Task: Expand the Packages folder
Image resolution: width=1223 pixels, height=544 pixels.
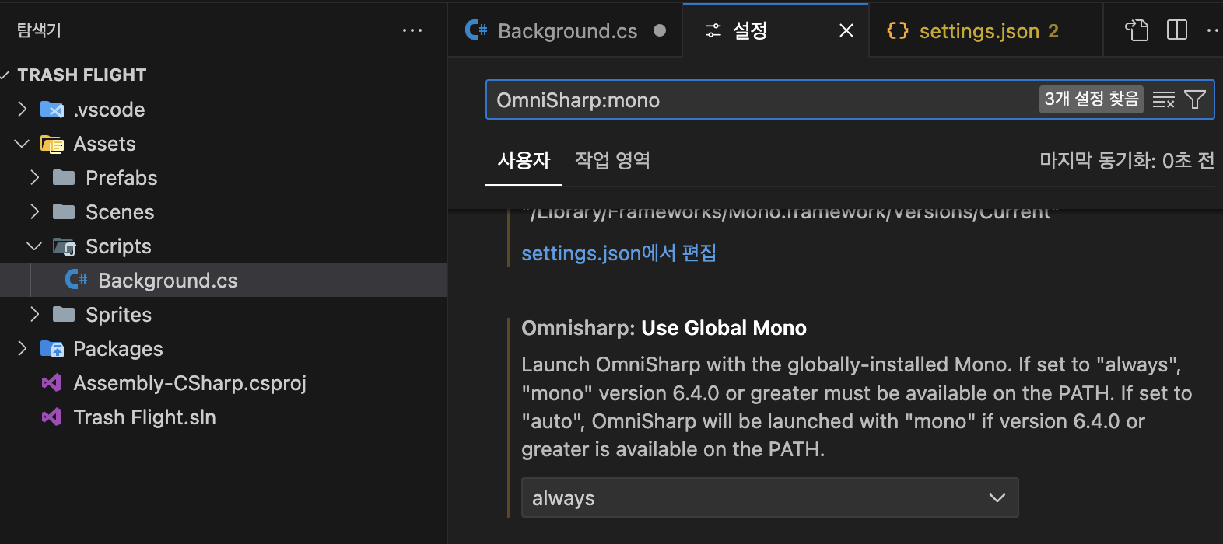Action: pyautogui.click(x=23, y=349)
